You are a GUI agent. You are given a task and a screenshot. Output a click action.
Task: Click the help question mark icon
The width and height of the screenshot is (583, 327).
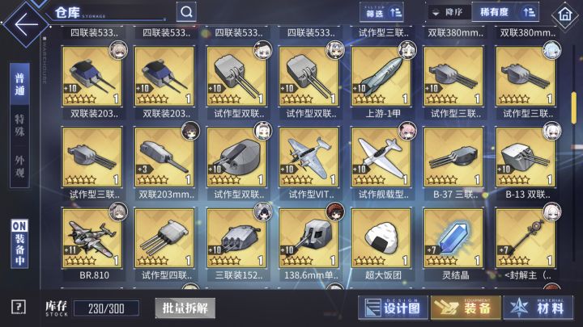(x=18, y=308)
